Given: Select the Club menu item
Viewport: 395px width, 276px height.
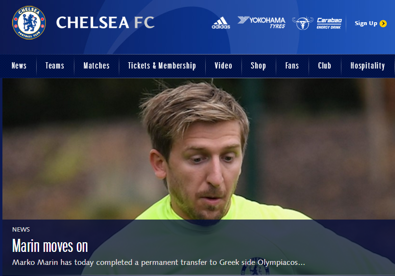Looking at the screenshot, I should coord(324,66).
